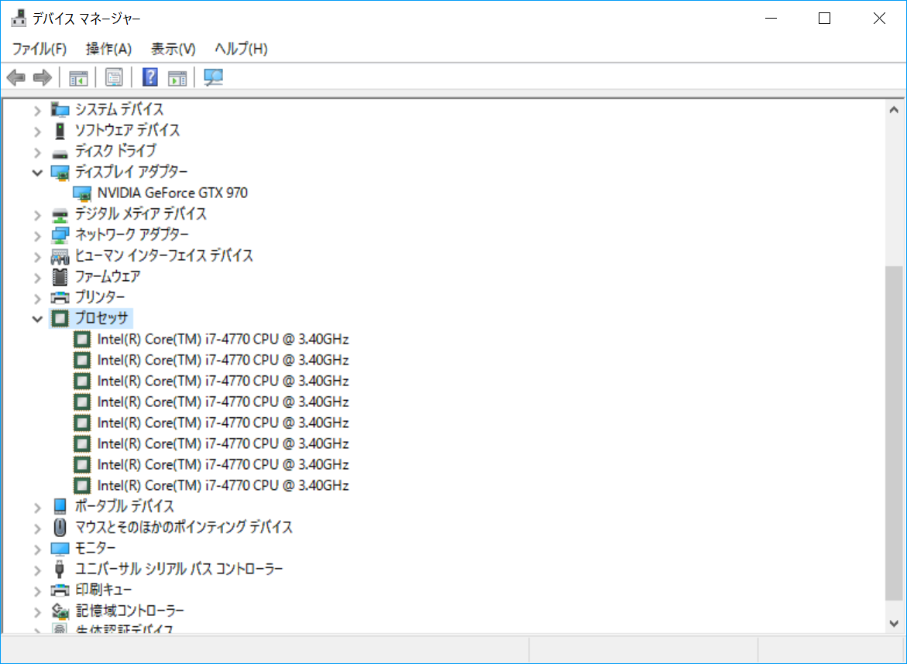Image resolution: width=907 pixels, height=664 pixels.
Task: Toggle the action pane toolbar icon
Action: pos(177,77)
